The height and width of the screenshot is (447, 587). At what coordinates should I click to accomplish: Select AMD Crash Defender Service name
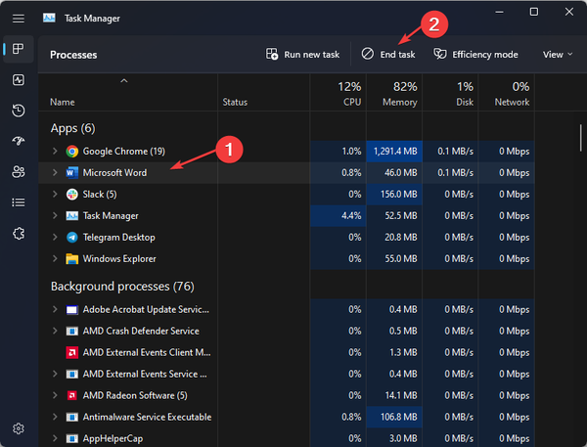pos(141,331)
